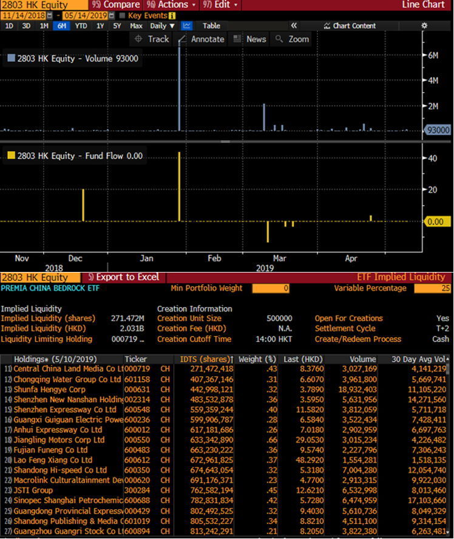Sort by Weight (%) column header
The image size is (454, 539).
[x=257, y=359]
